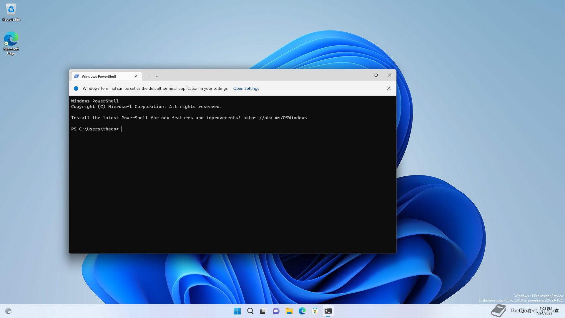Screen dimensions: 565x318
Task: Open File Explorer from taskbar
Action: click(x=289, y=311)
